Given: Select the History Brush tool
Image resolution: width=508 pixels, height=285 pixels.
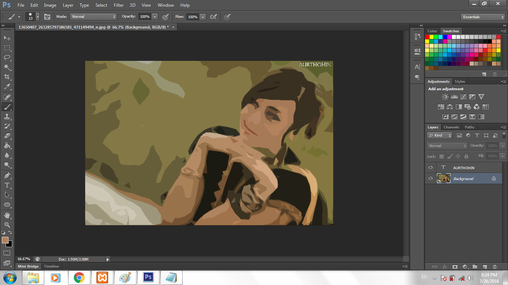Looking at the screenshot, I should [7, 126].
